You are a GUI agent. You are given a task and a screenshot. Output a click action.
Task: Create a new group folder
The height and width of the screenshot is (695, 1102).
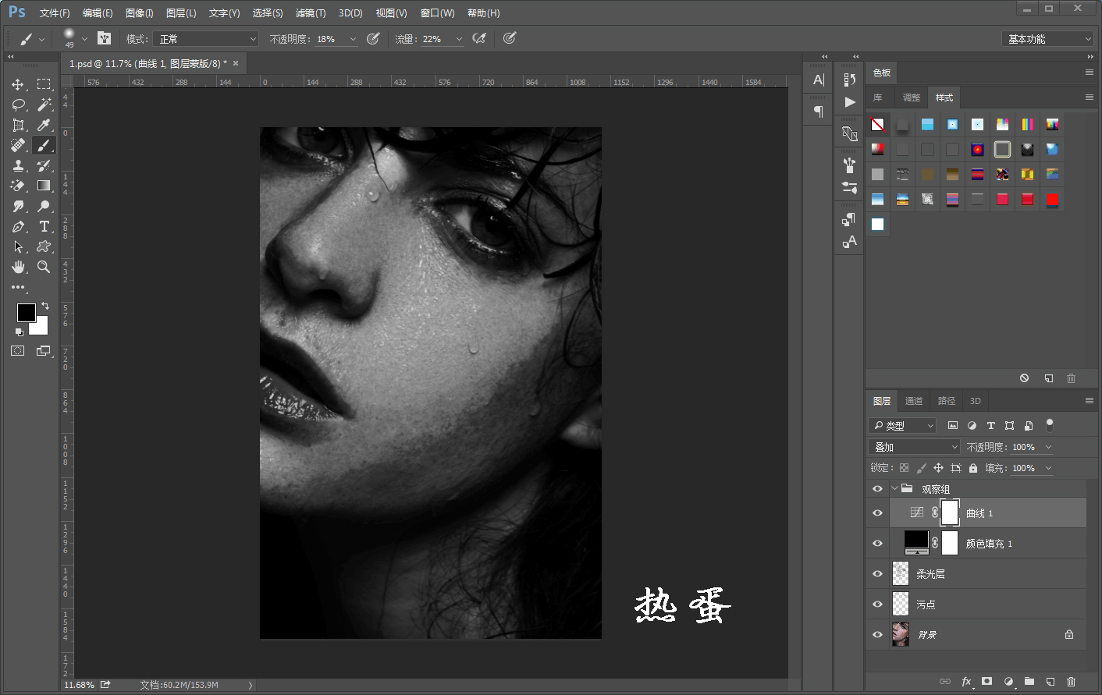click(1029, 681)
